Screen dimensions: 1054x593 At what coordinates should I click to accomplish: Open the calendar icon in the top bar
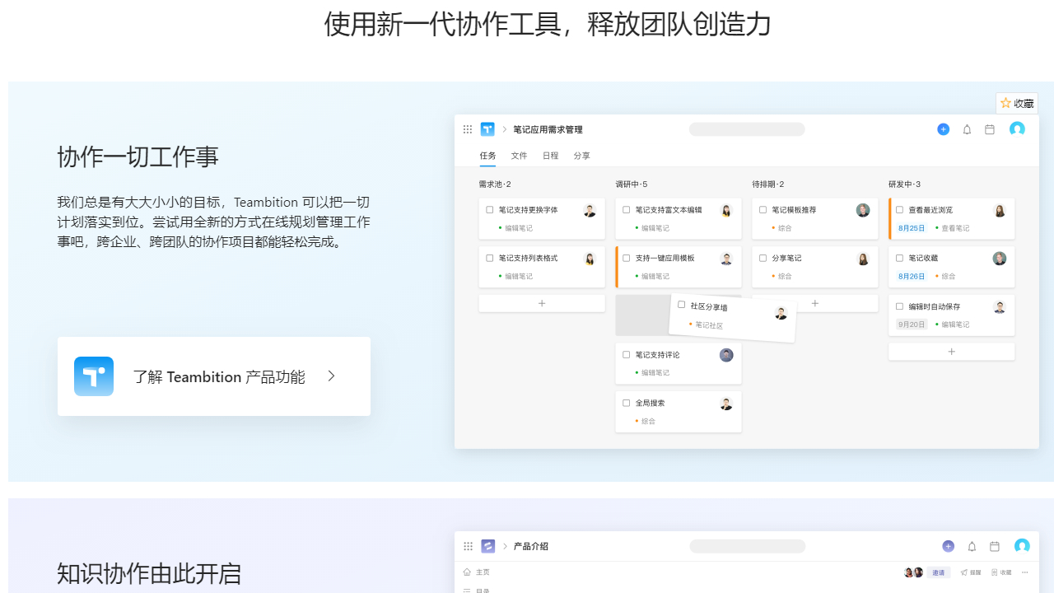click(990, 129)
